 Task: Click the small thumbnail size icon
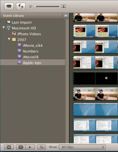pos(30,7)
